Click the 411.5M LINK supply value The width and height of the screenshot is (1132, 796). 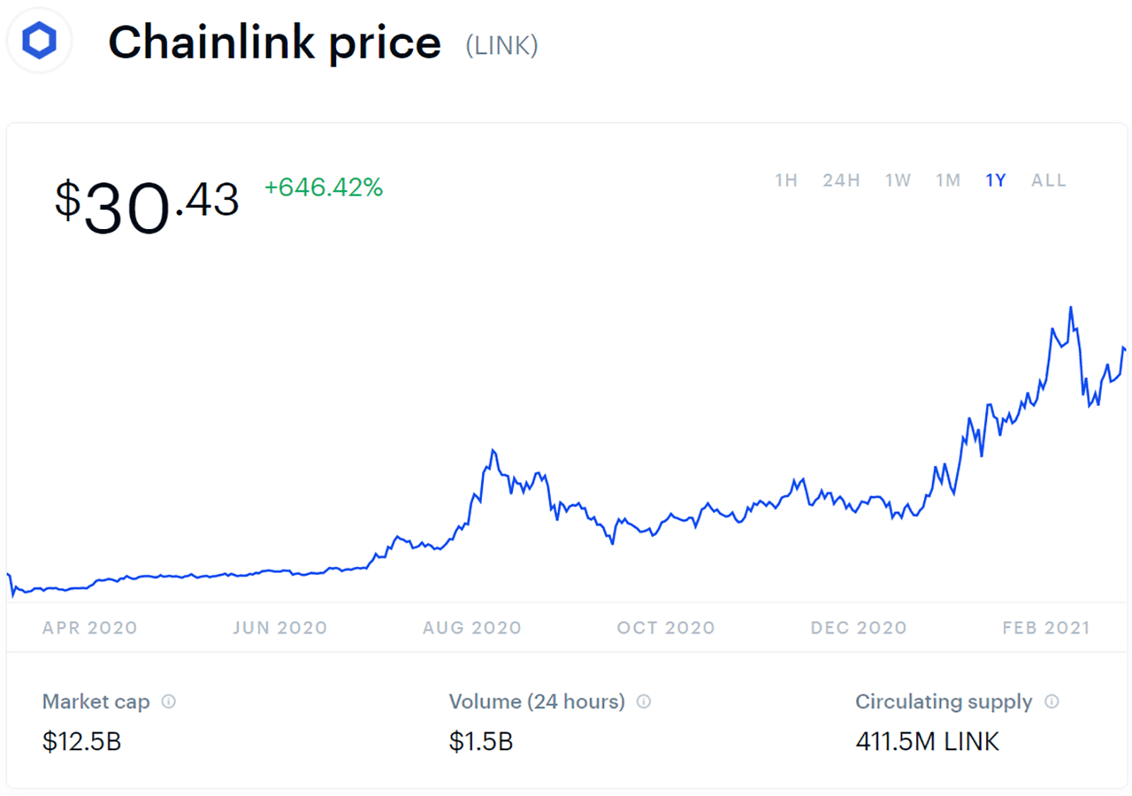pos(927,742)
